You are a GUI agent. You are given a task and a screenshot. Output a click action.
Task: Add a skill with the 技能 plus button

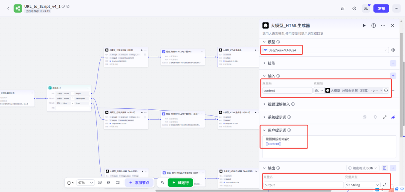pos(393,63)
